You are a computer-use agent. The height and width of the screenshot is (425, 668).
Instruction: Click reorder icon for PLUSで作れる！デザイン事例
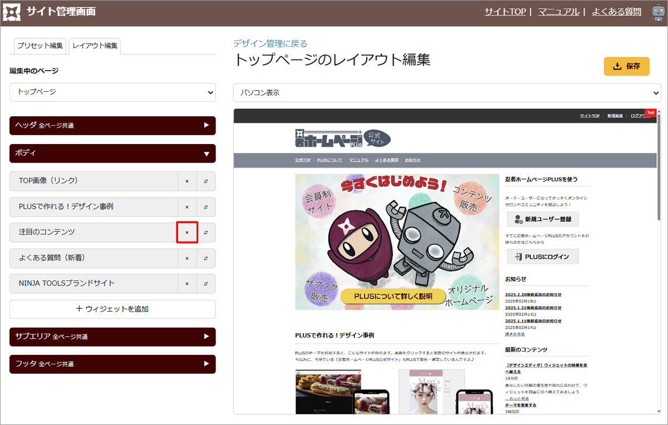coord(206,207)
